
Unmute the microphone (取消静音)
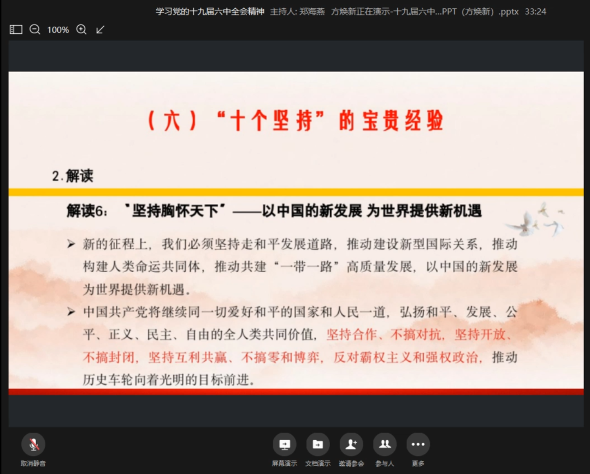tap(33, 445)
